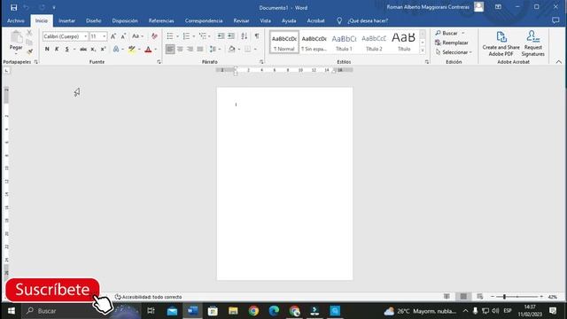The height and width of the screenshot is (319, 567).
Task: Apply the red font color swatch
Action: (148, 50)
